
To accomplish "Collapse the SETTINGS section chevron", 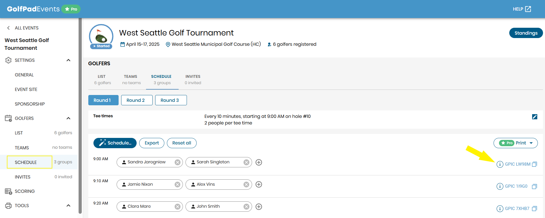I will pyautogui.click(x=68, y=60).
